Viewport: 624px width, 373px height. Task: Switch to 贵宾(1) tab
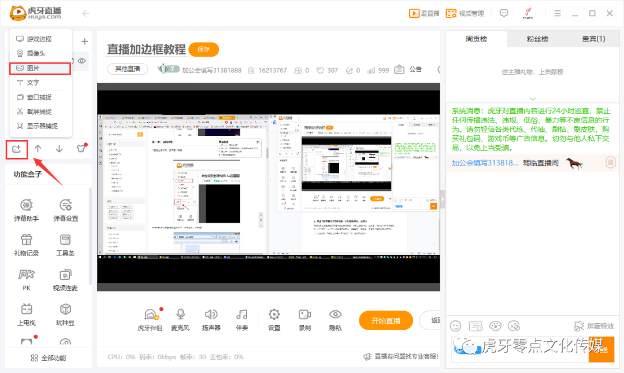point(593,39)
